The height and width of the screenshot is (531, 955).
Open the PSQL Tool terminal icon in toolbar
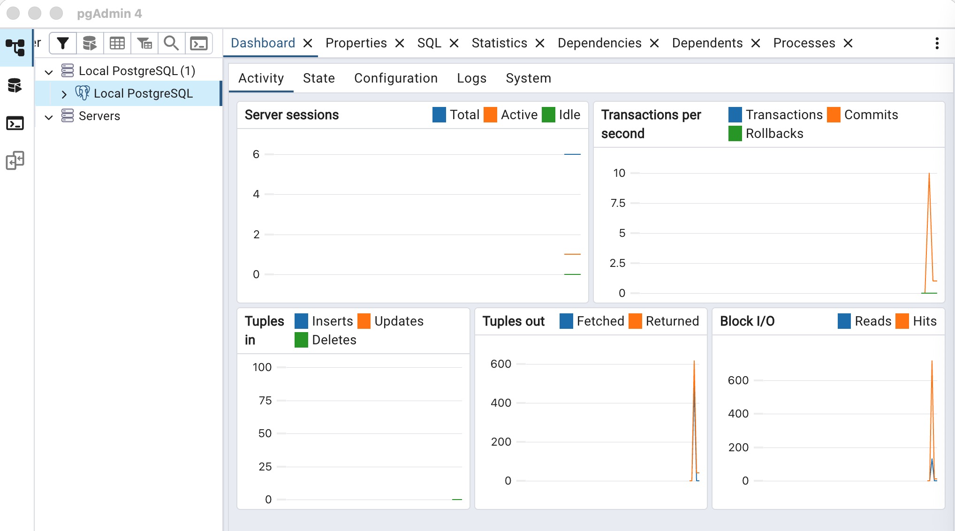coord(199,44)
